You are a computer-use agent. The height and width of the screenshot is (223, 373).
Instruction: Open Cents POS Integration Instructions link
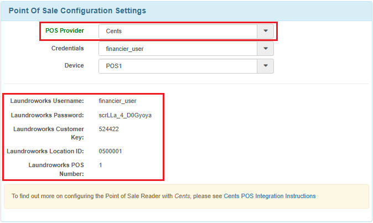[x=270, y=196]
